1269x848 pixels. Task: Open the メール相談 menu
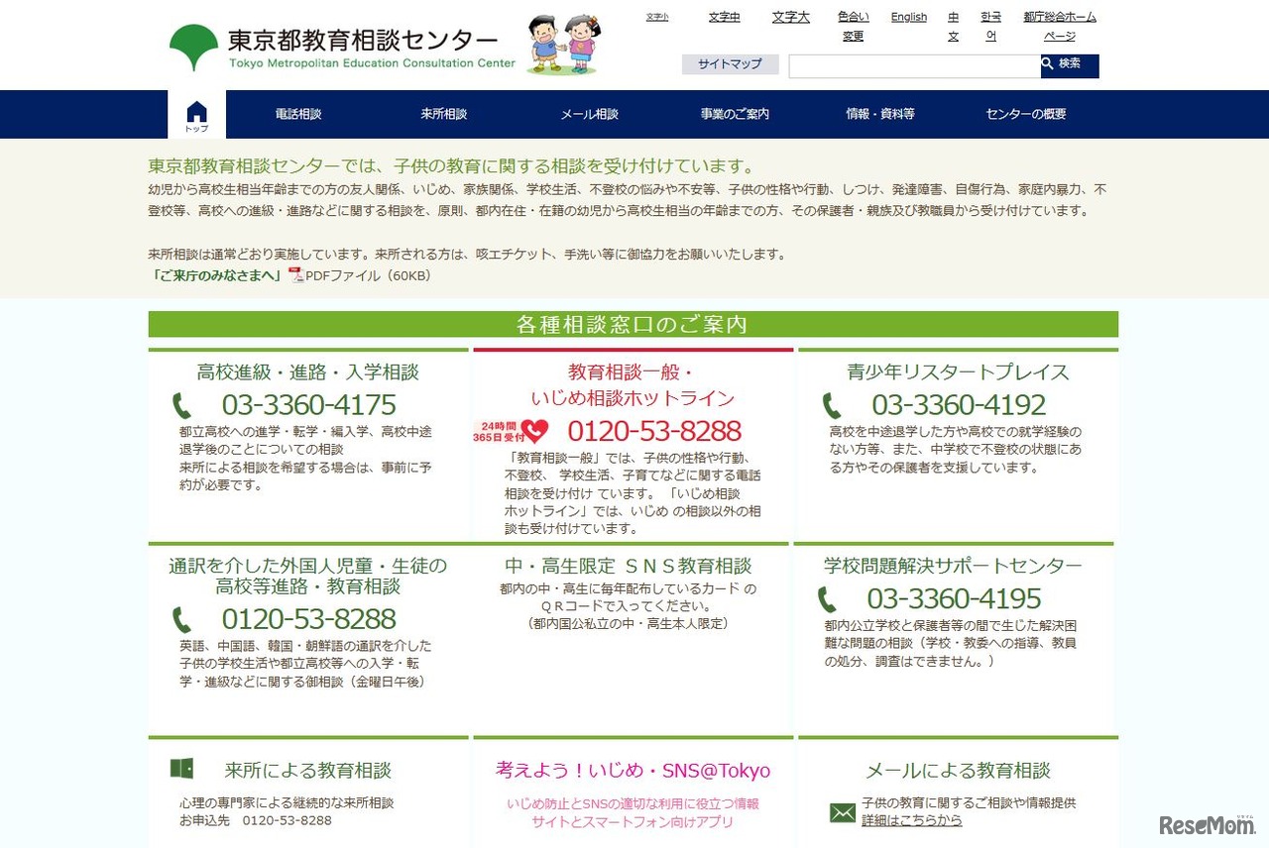[589, 114]
